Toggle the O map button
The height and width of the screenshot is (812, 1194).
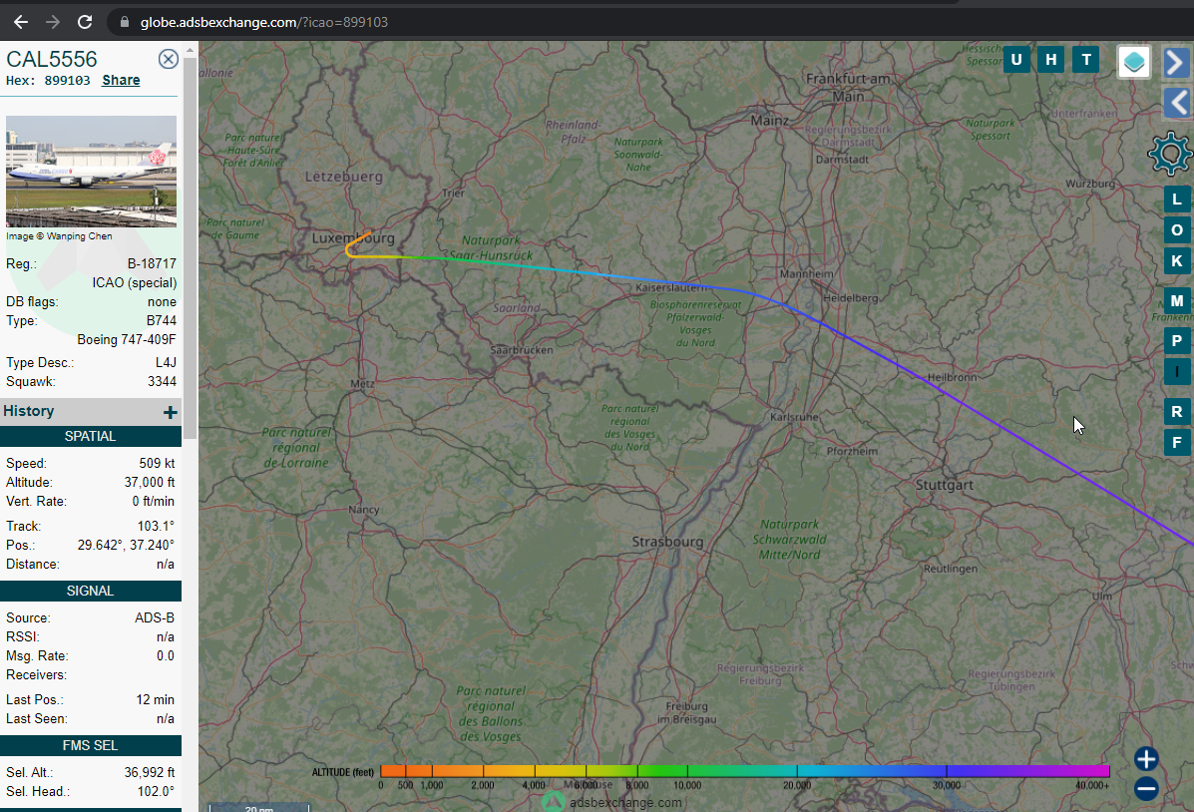(x=1176, y=230)
